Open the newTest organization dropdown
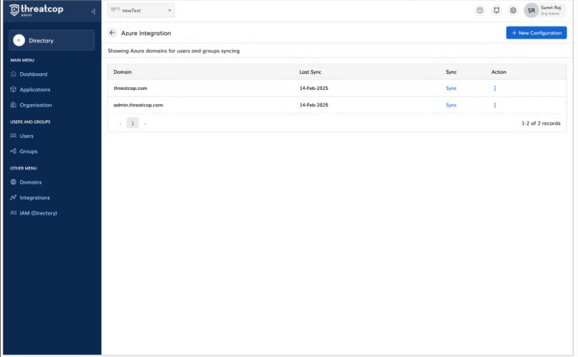The height and width of the screenshot is (357, 578). tap(142, 11)
